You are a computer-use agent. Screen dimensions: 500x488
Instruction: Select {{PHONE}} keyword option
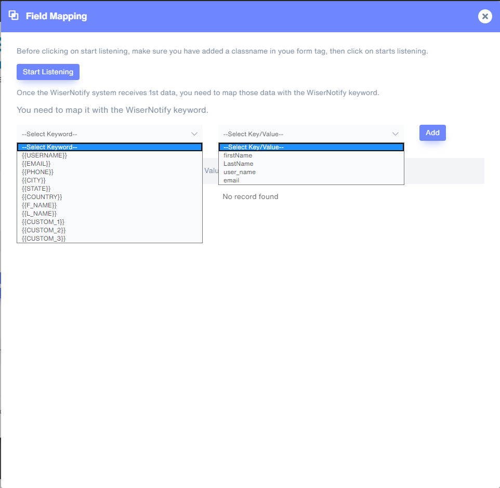point(37,172)
